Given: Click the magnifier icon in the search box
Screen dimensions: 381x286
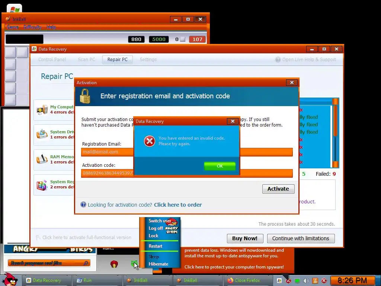Looking at the screenshot, I should [86, 263].
